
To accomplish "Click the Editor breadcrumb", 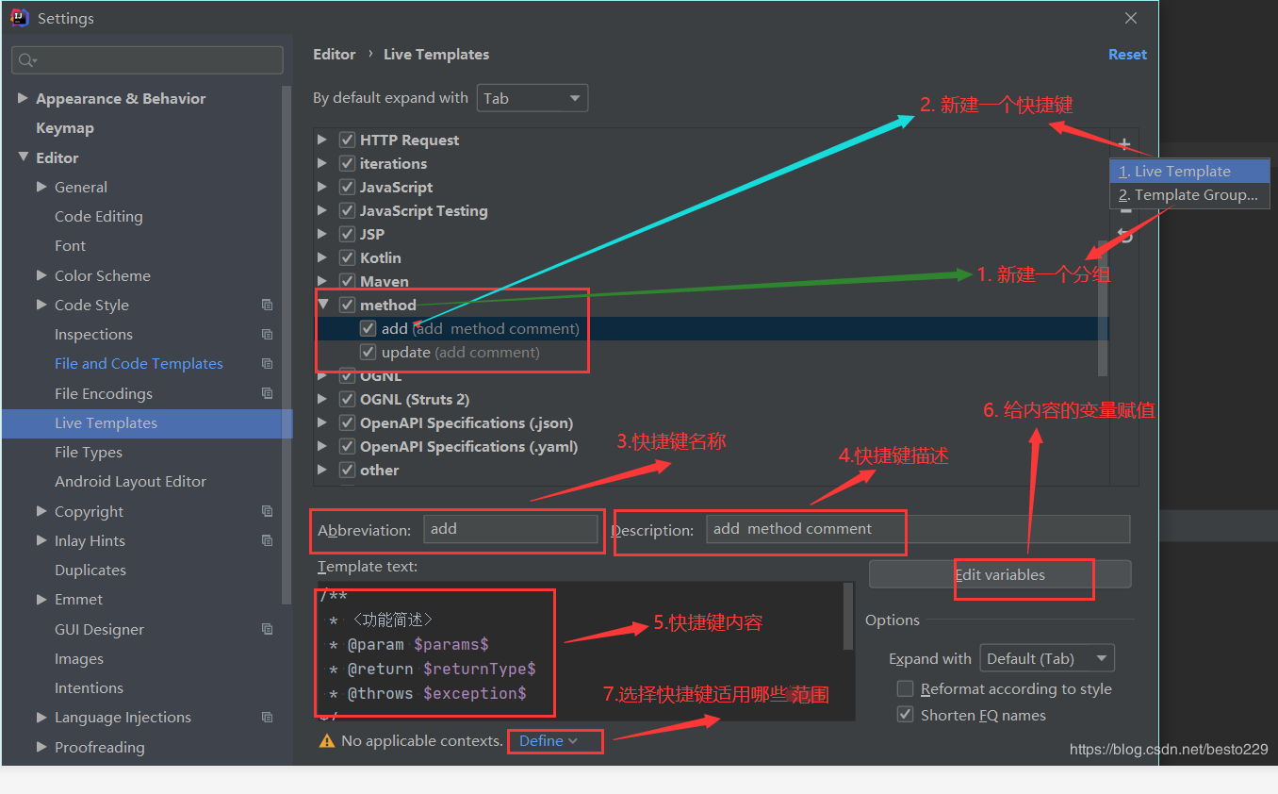I will tap(335, 55).
